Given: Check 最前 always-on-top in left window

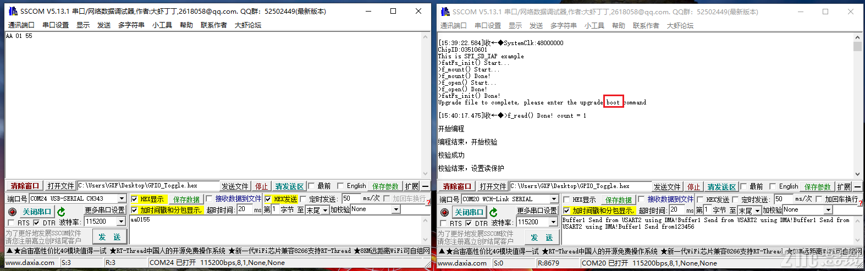Looking at the screenshot, I should tap(311, 186).
